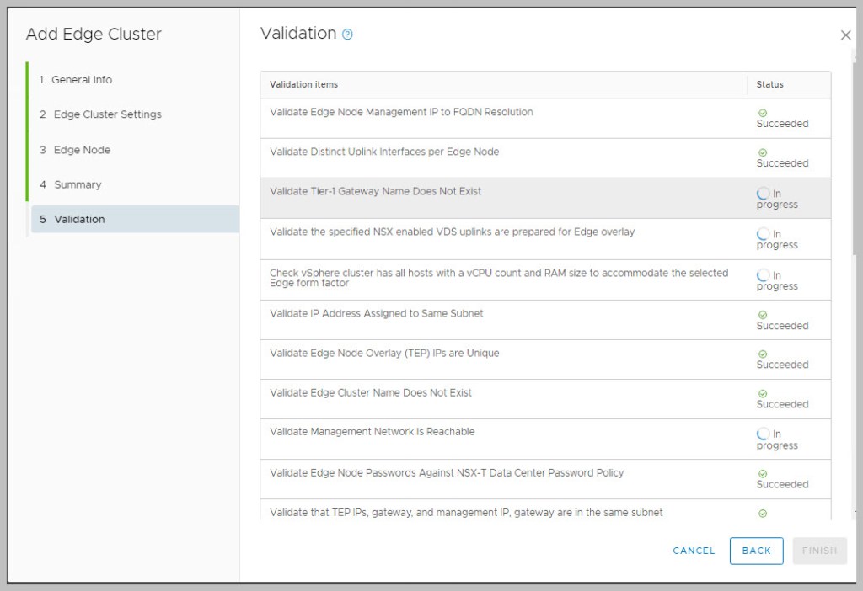This screenshot has width=863, height=591.
Task: Click the Finish button
Action: click(819, 551)
